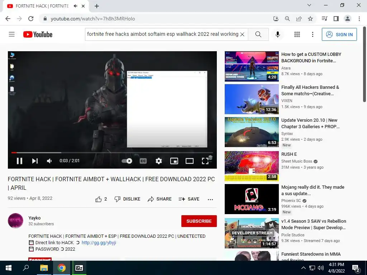Enter full screen mode
Image resolution: width=367 pixels, height=275 pixels.
point(205,161)
